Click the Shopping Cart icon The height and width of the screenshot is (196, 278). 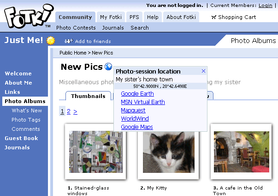214,17
